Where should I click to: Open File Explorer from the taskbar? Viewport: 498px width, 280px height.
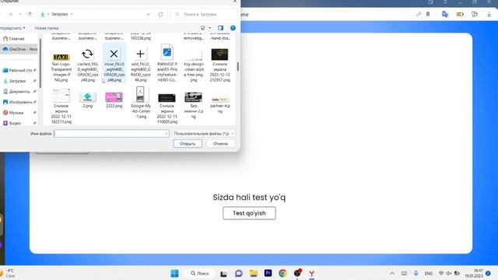pos(254,273)
